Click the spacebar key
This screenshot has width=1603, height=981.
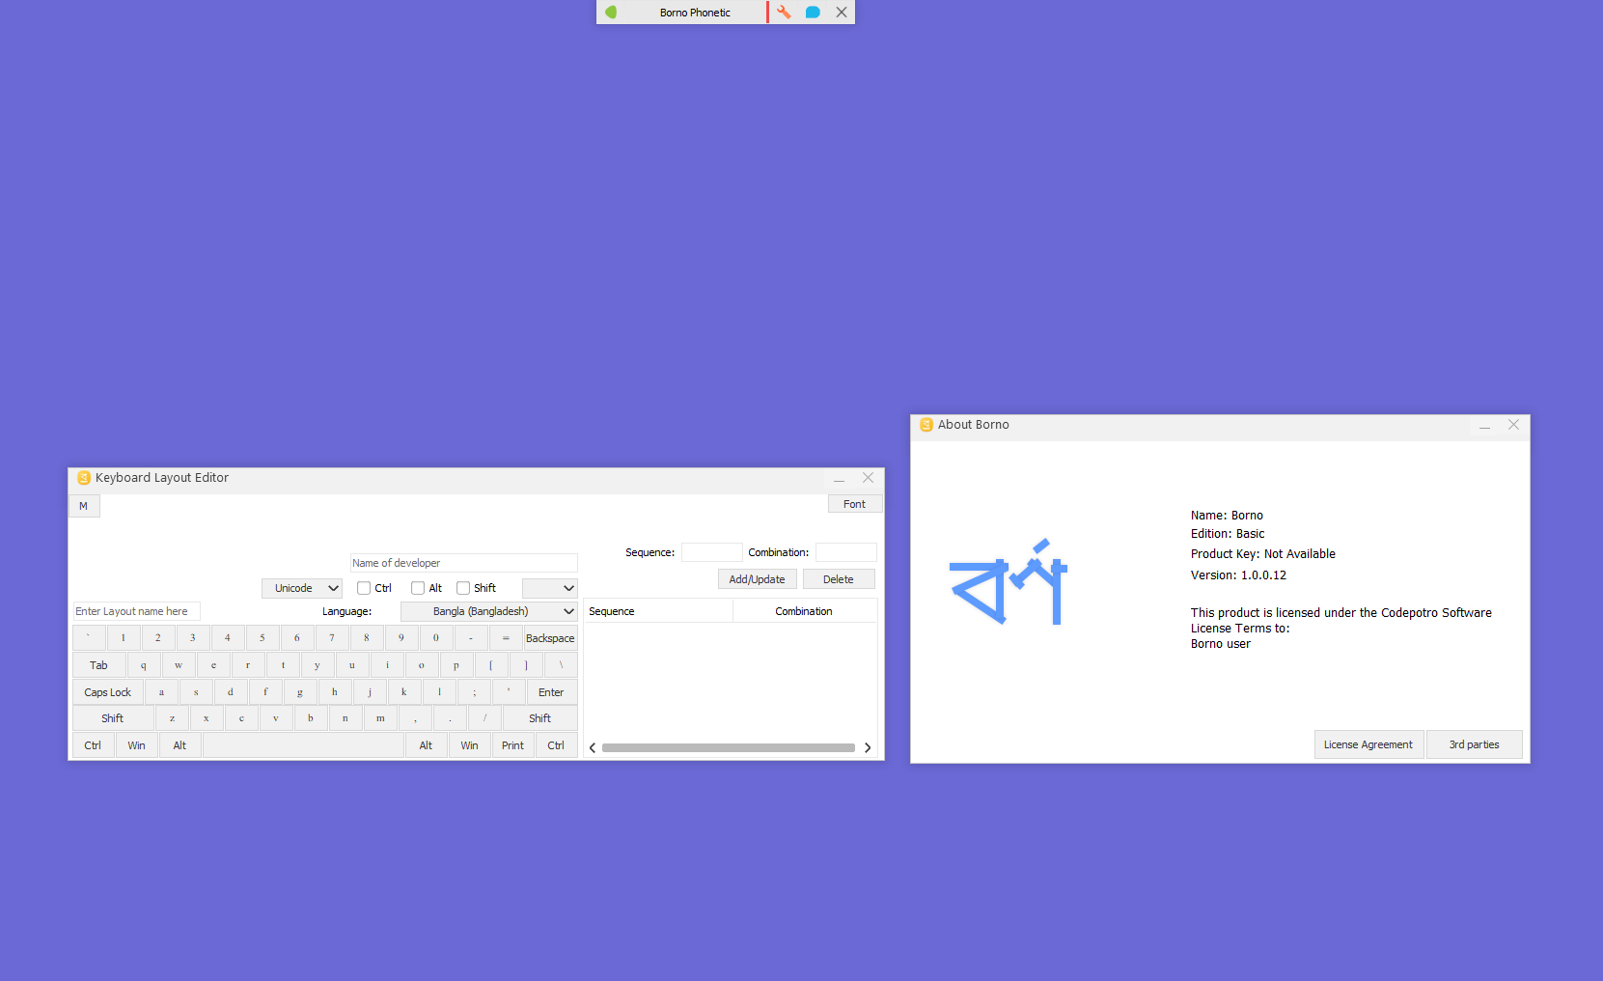(303, 745)
